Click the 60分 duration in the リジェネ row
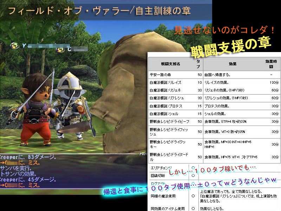The image size is (281, 211). click(x=275, y=90)
